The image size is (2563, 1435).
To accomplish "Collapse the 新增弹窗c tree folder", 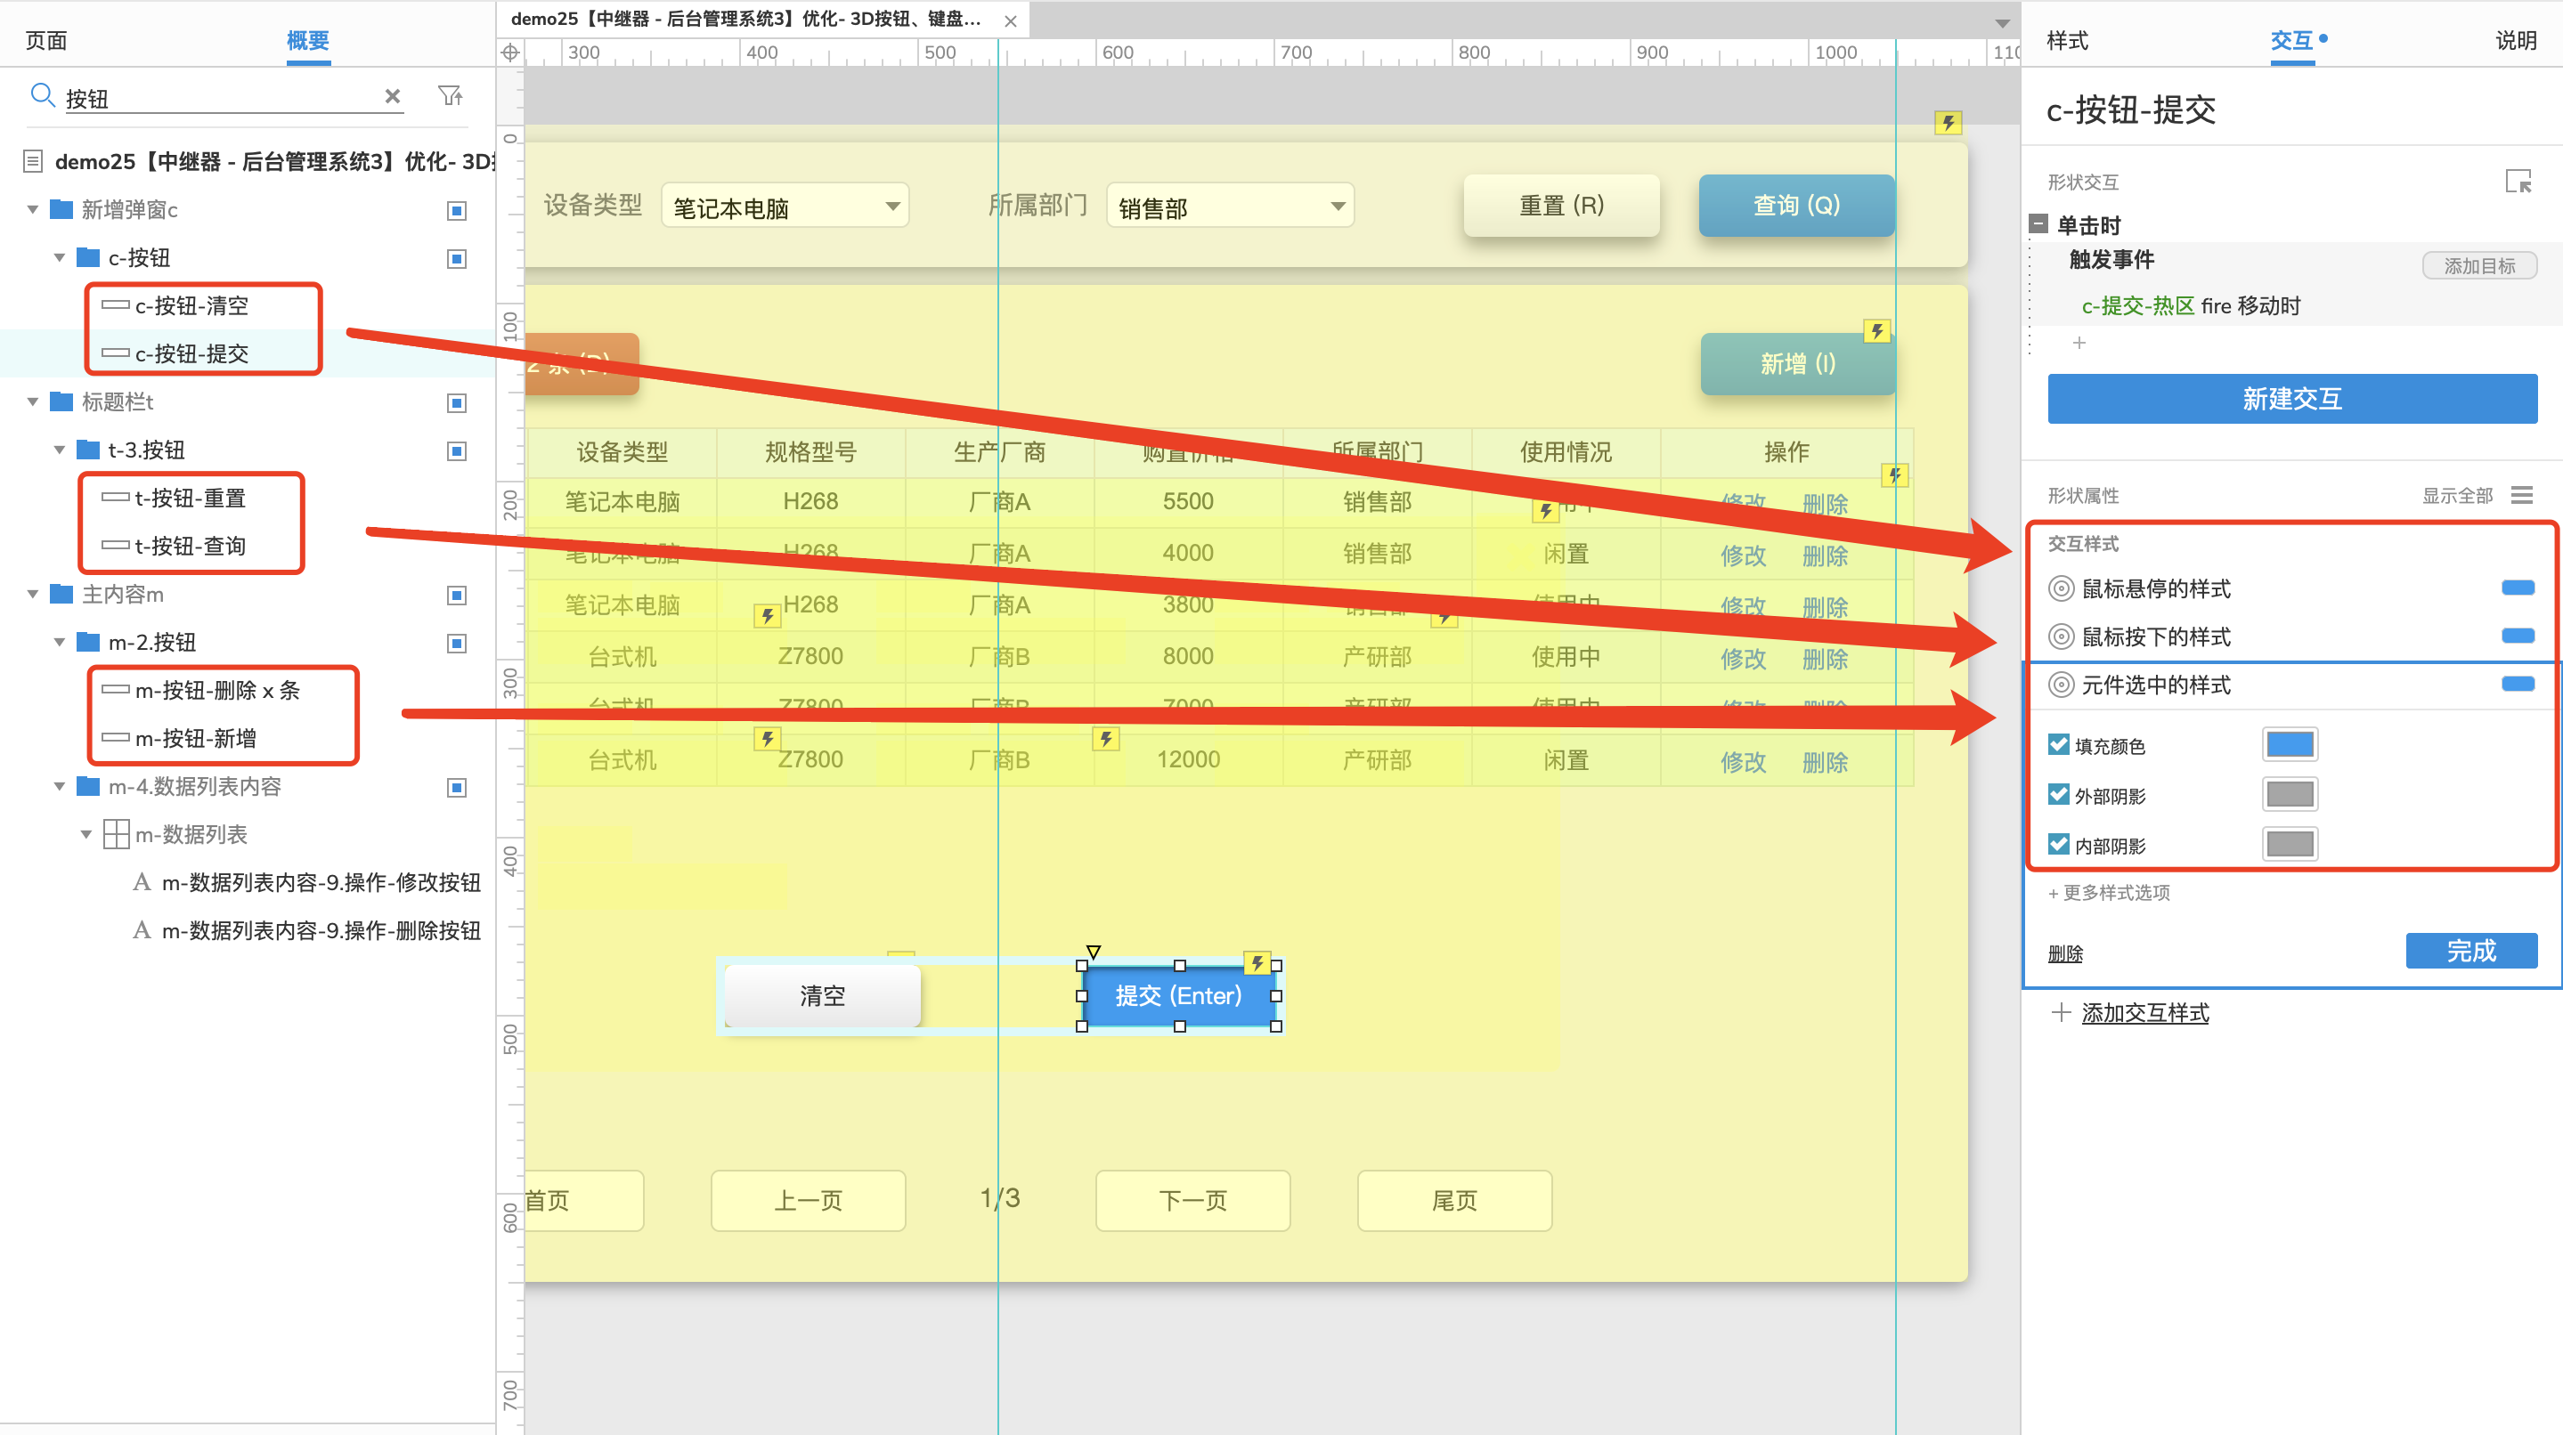I will (x=33, y=210).
